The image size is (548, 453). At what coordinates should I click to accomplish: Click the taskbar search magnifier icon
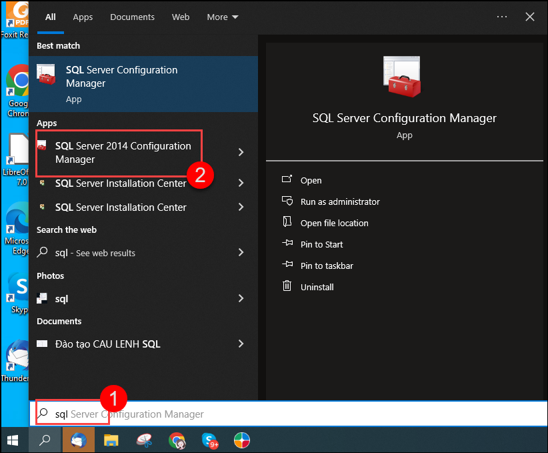(45, 440)
